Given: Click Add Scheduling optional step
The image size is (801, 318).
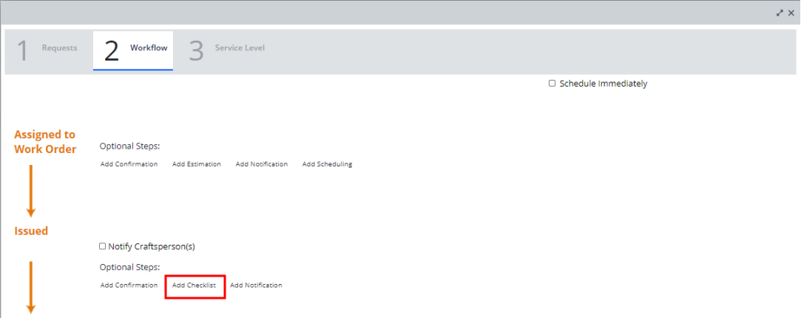Looking at the screenshot, I should (x=327, y=164).
